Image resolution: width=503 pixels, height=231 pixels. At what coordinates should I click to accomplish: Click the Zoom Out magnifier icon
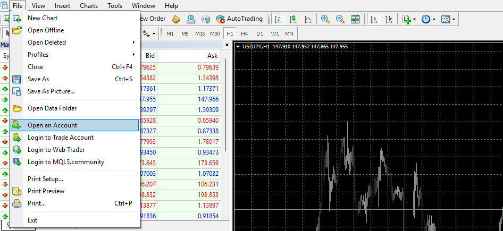pos(340,19)
